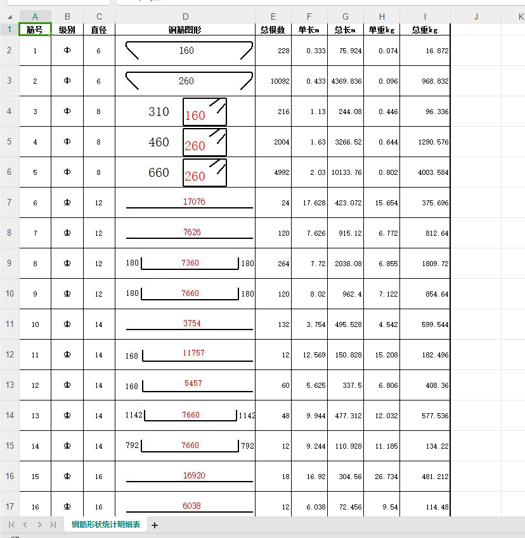This screenshot has width=525, height=538.
Task: Click the rebar shape labeled 11757
Action: pos(189,355)
